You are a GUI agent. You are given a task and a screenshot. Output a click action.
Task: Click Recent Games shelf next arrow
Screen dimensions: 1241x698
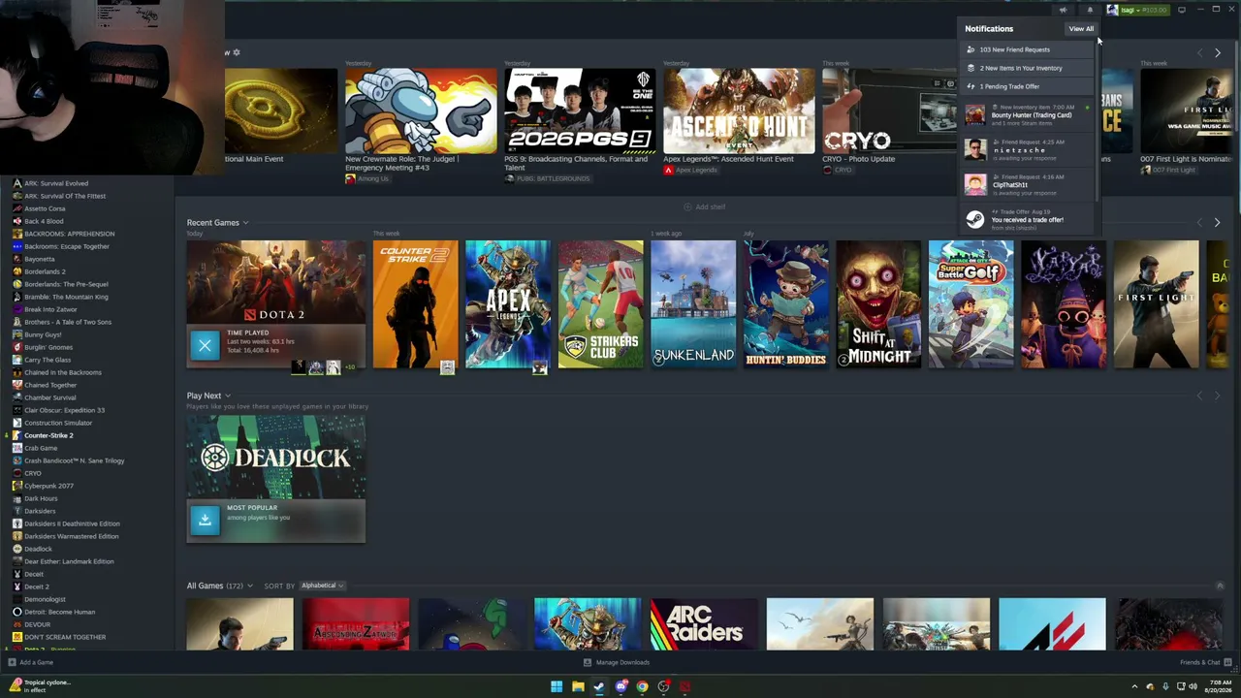pyautogui.click(x=1218, y=222)
